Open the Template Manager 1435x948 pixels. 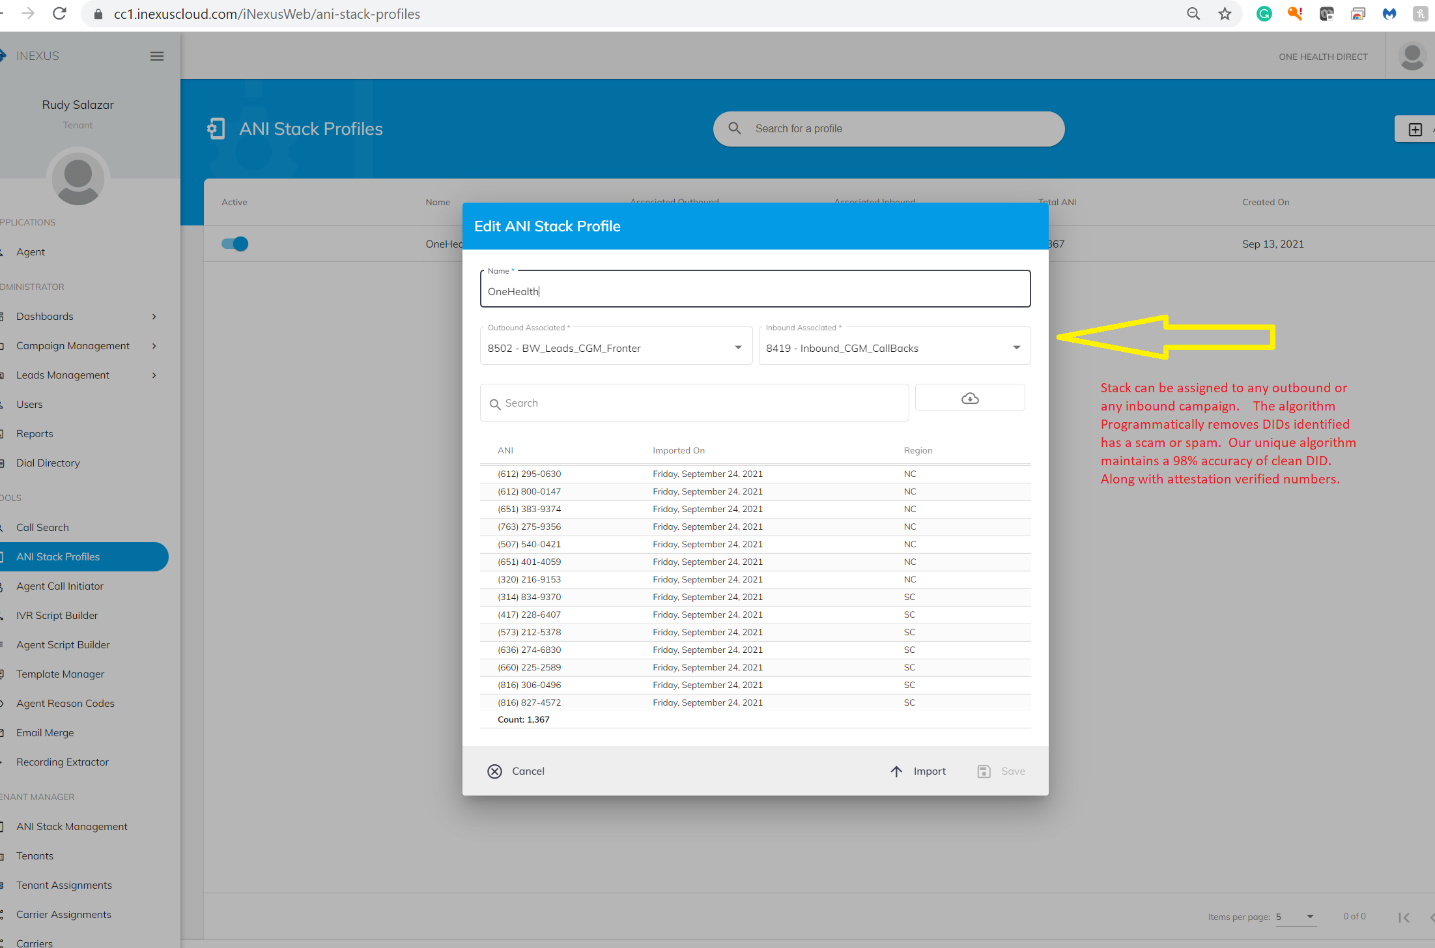tap(60, 674)
